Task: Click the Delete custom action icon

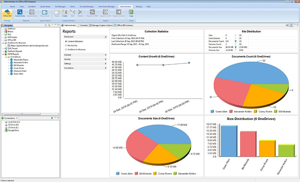Action: click(80, 12)
